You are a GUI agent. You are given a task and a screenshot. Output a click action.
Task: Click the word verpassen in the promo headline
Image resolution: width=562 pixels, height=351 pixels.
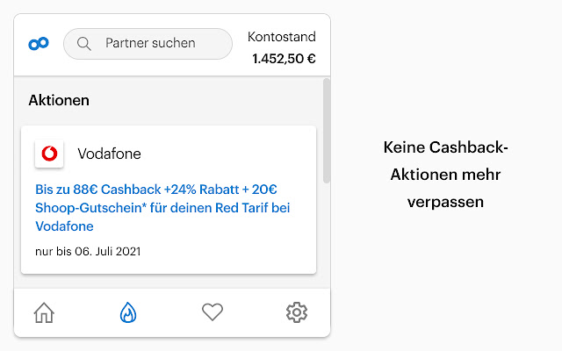446,202
